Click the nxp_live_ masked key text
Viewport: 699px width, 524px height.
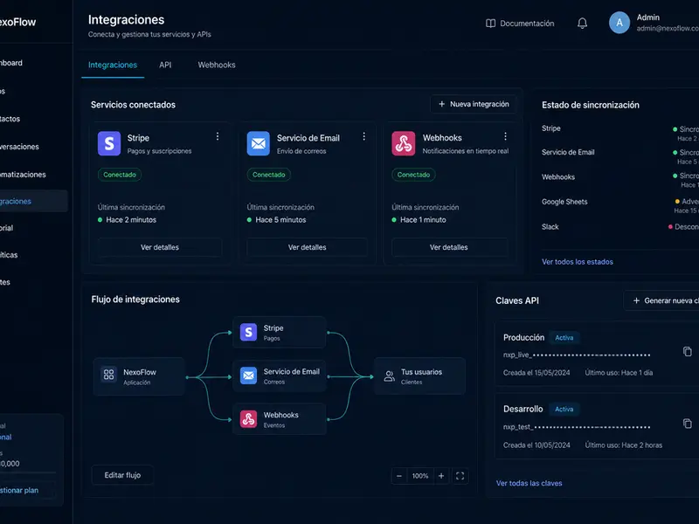coord(577,355)
